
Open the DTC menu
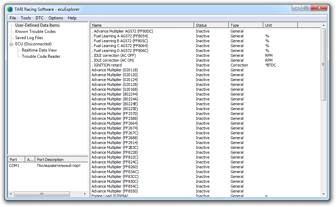(39, 18)
